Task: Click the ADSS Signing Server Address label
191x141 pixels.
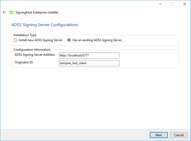Action: tap(35, 55)
